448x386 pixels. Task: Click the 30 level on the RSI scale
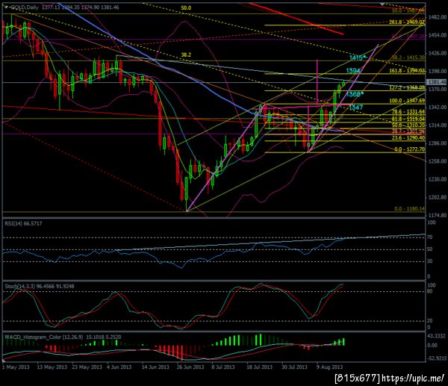click(x=429, y=261)
